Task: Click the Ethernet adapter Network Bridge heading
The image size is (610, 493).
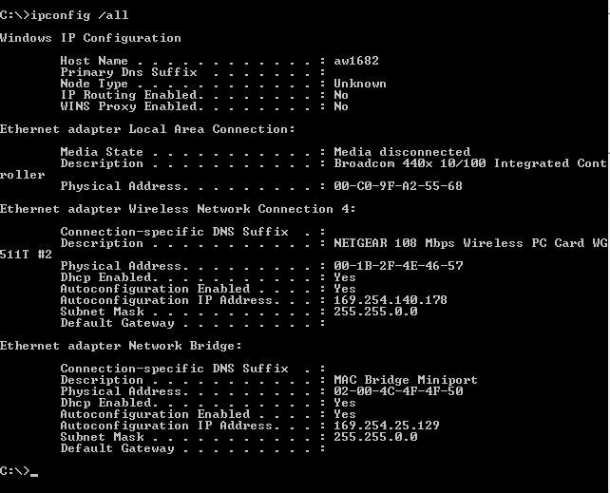Action: [121, 346]
